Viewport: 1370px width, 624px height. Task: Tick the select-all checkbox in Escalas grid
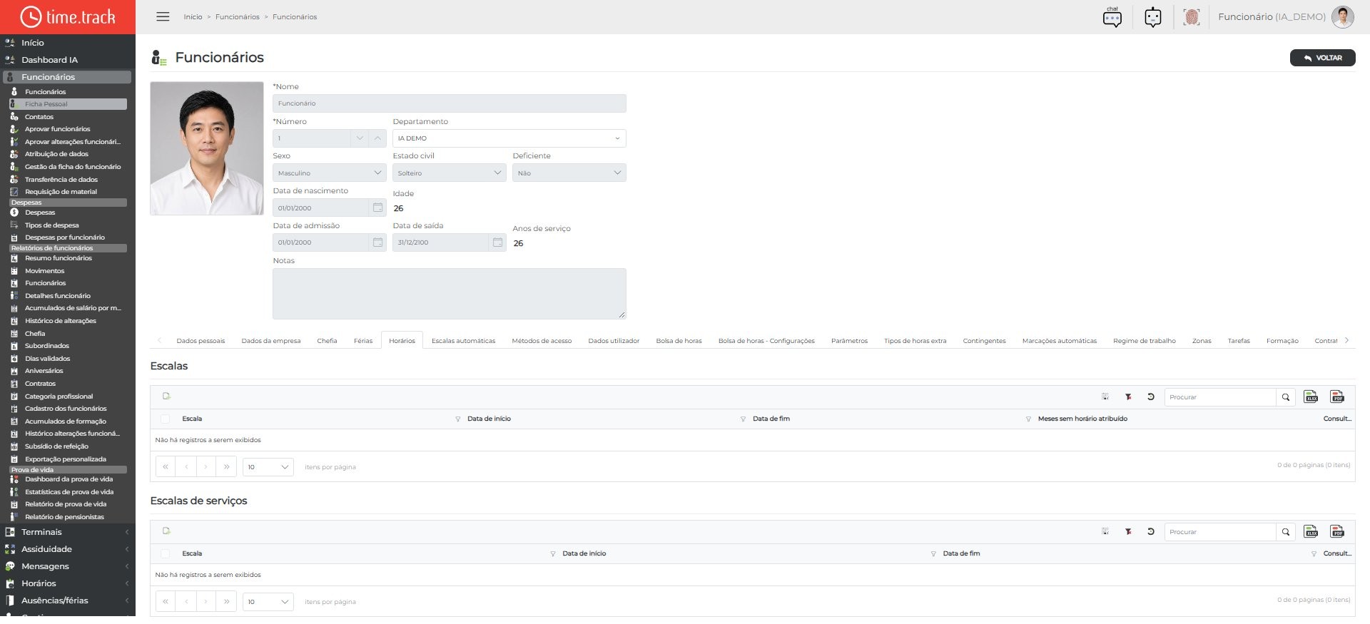pyautogui.click(x=166, y=419)
